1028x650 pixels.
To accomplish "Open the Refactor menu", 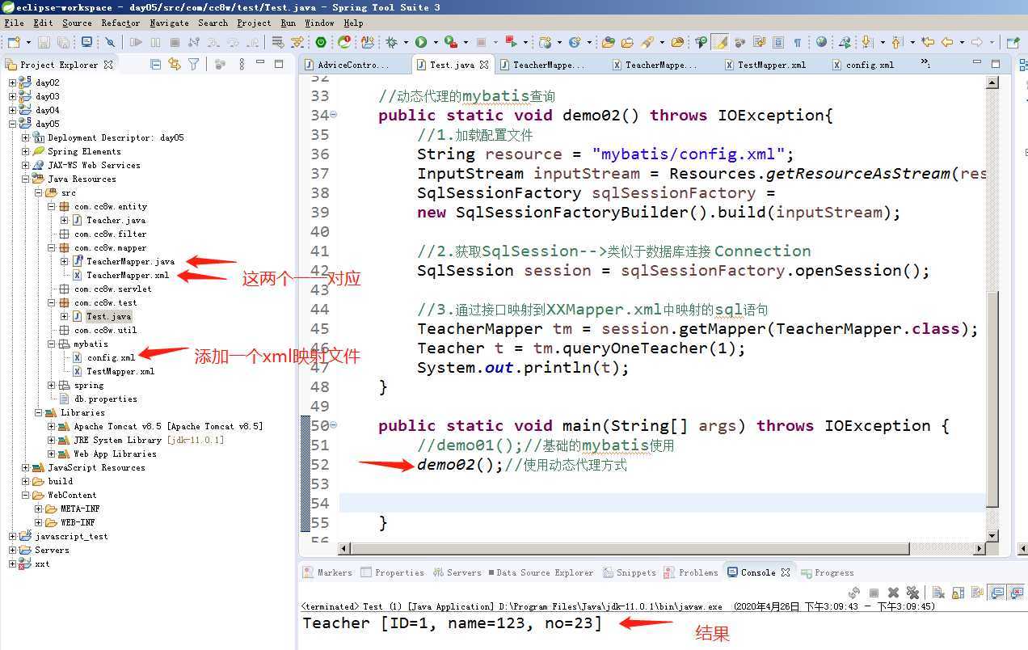I will (x=120, y=23).
